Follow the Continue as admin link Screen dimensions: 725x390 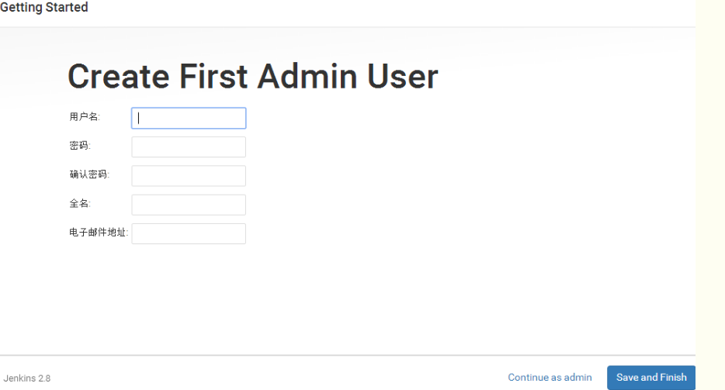point(550,378)
